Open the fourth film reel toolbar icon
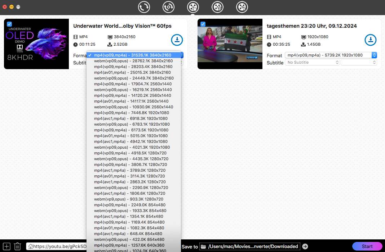Screen dimensions: 385x252 pos(217,7)
